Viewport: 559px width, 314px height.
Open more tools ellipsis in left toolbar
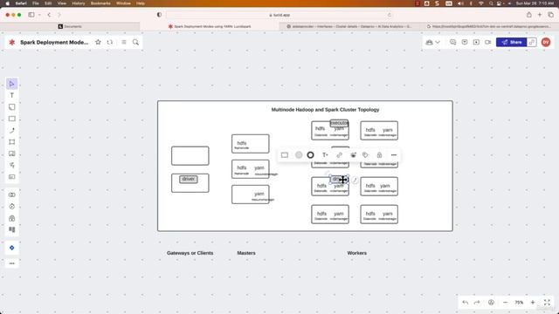[x=11, y=263]
